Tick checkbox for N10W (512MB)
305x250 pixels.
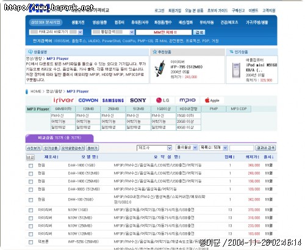tap(30, 218)
